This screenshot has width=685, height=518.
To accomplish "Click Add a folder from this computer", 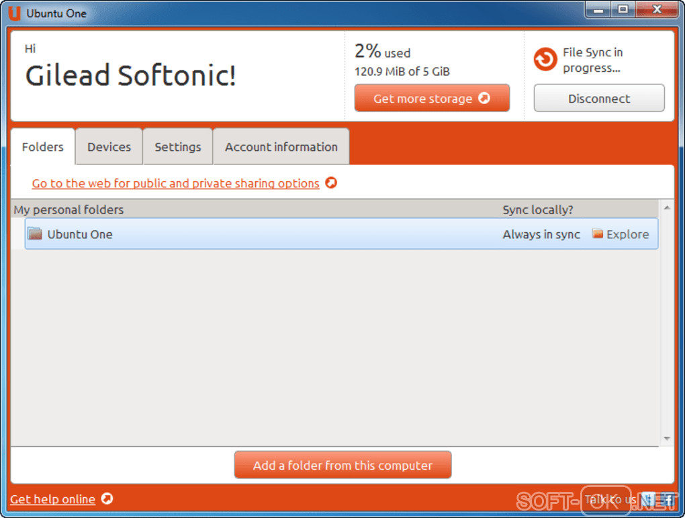I will click(x=343, y=465).
